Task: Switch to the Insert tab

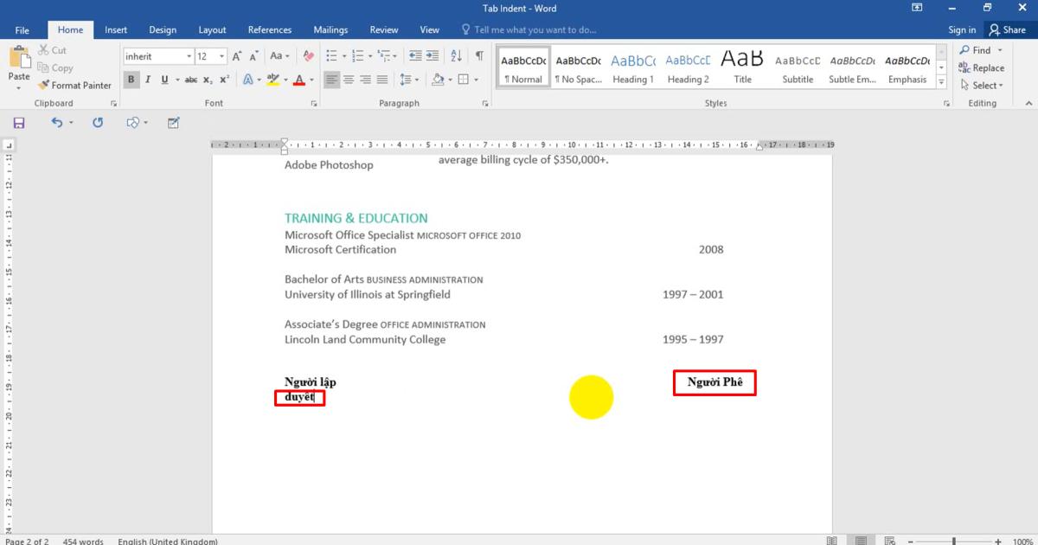Action: pyautogui.click(x=116, y=29)
